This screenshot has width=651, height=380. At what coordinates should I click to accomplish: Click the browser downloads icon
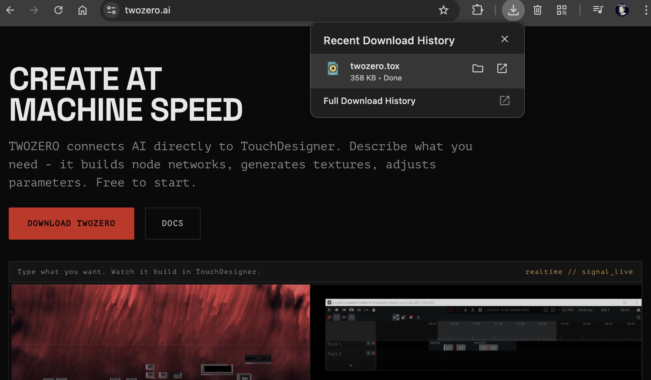[x=513, y=10]
